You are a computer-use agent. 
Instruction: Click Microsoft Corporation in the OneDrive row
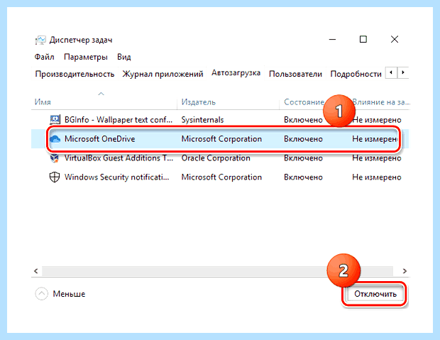click(221, 139)
